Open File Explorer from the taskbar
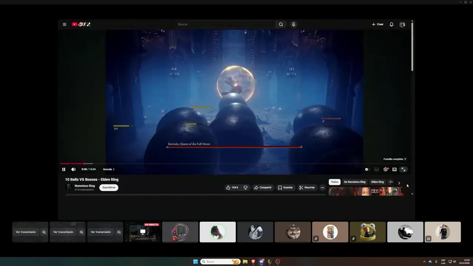This screenshot has width=473, height=266. (245, 262)
